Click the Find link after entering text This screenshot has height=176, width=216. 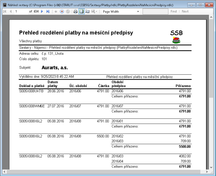click(174, 11)
